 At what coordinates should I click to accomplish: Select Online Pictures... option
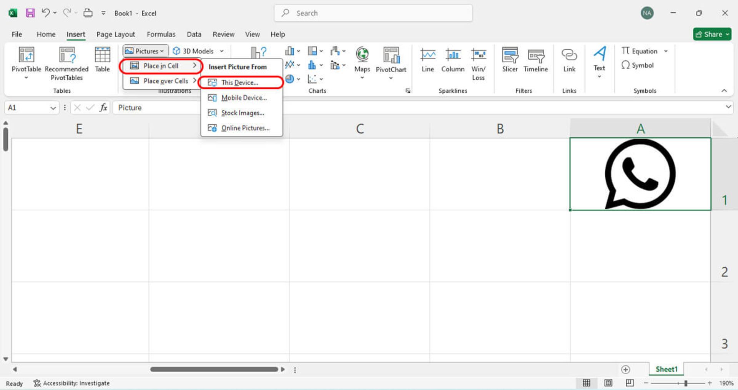[x=241, y=128]
